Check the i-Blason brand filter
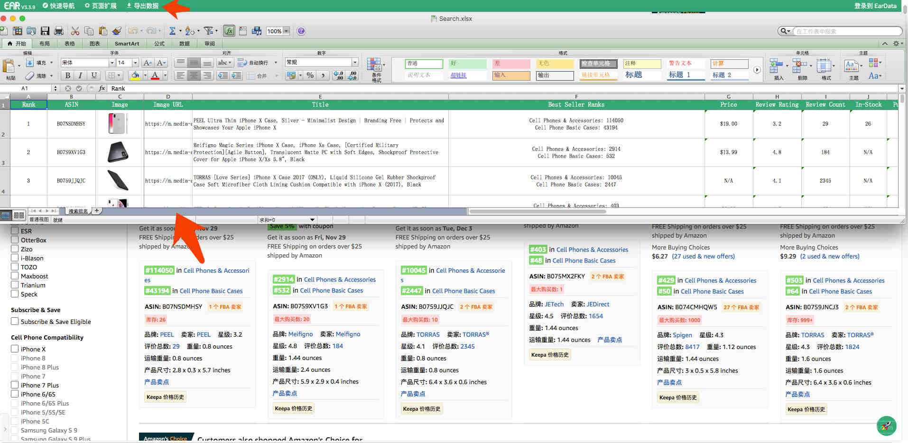This screenshot has width=908, height=443. coord(15,258)
